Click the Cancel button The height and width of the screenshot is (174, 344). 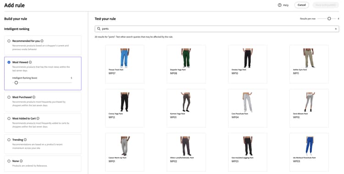pos(301,5)
